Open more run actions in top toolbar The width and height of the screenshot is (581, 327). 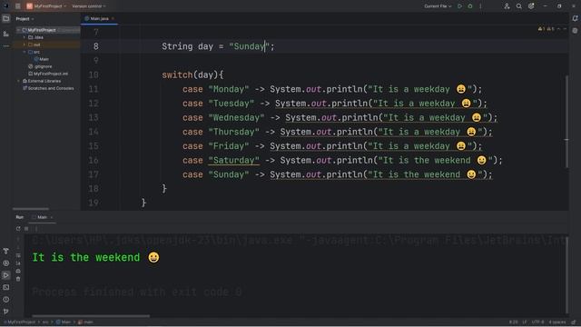click(480, 6)
